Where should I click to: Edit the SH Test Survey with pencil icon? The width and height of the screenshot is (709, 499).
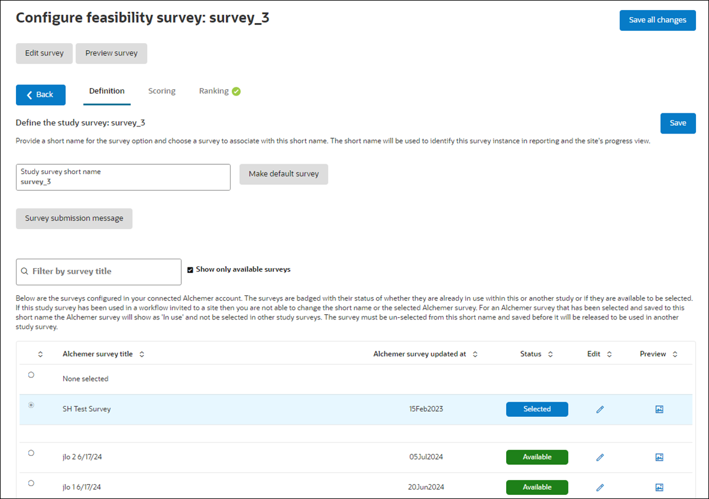pos(600,409)
